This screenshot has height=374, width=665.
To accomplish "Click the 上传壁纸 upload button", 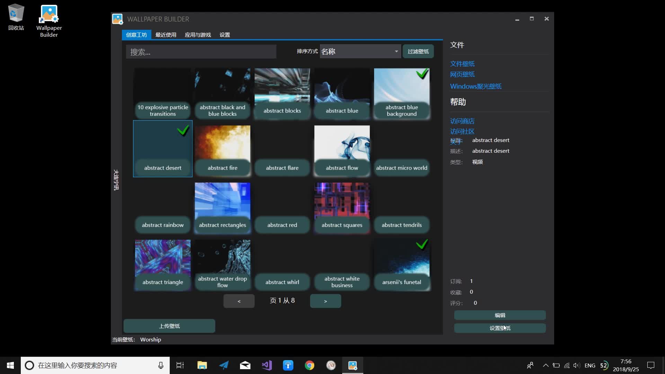I will 169,326.
